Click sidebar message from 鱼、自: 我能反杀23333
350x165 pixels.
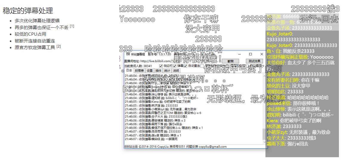290,51
